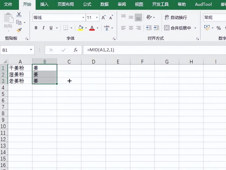The image size is (226, 170).
Task: Apply yellow fill color bucket
Action: [81, 28]
